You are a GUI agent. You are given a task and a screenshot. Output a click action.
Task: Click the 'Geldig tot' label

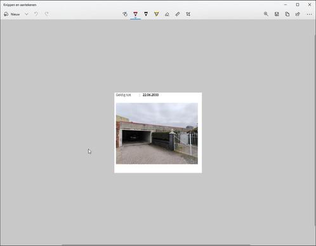click(x=124, y=95)
